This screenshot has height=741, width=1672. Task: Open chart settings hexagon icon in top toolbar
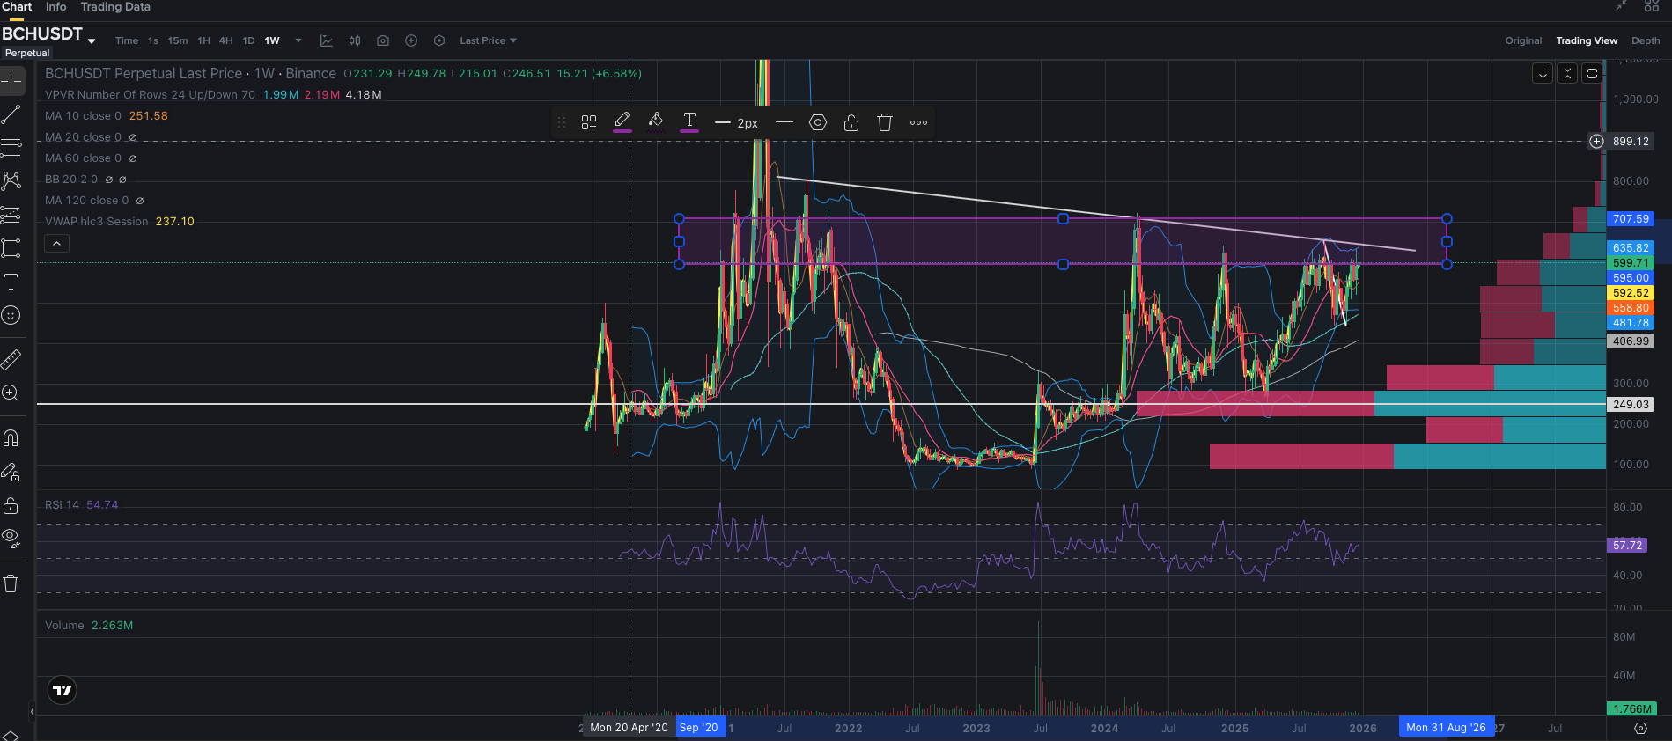439,40
